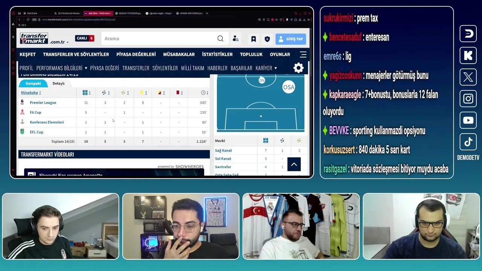This screenshot has width=482, height=271.
Task: Open PİYASA DEĞERLERİ menu
Action: 136,54
